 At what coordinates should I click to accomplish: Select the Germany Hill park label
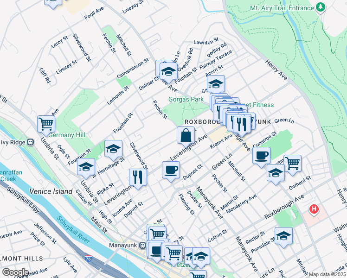point(67,135)
